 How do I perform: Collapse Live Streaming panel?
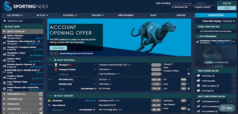[197, 36]
